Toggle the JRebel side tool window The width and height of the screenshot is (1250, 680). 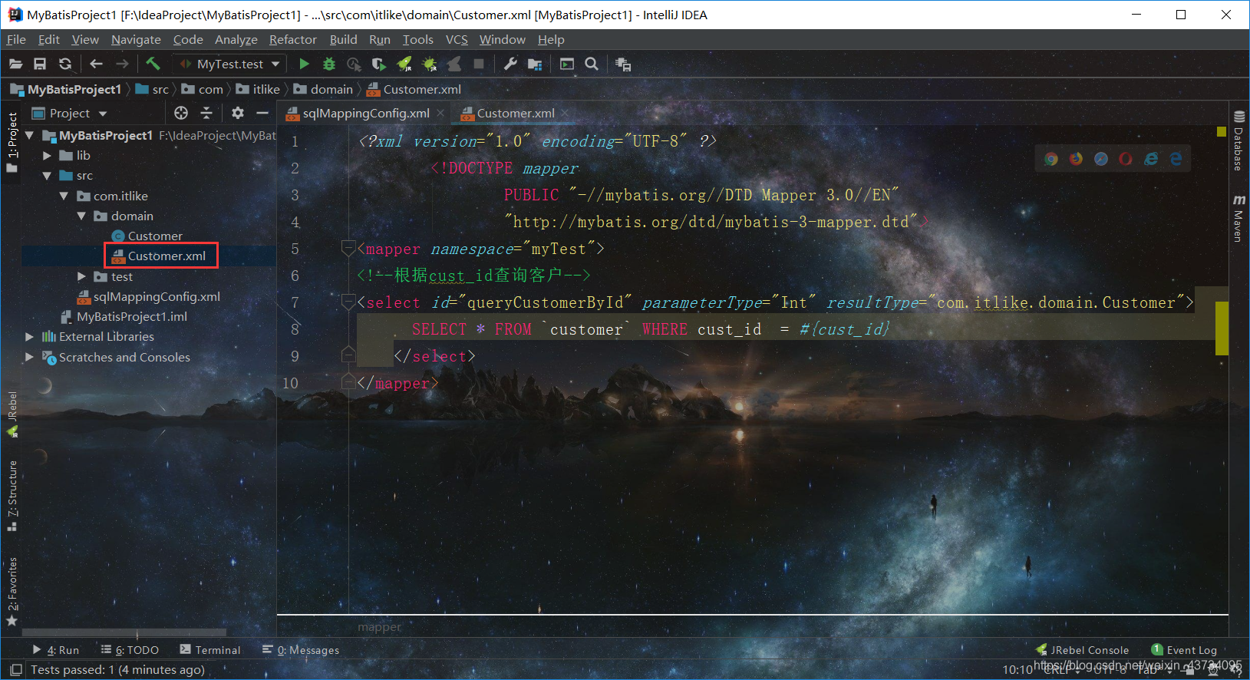(12, 414)
